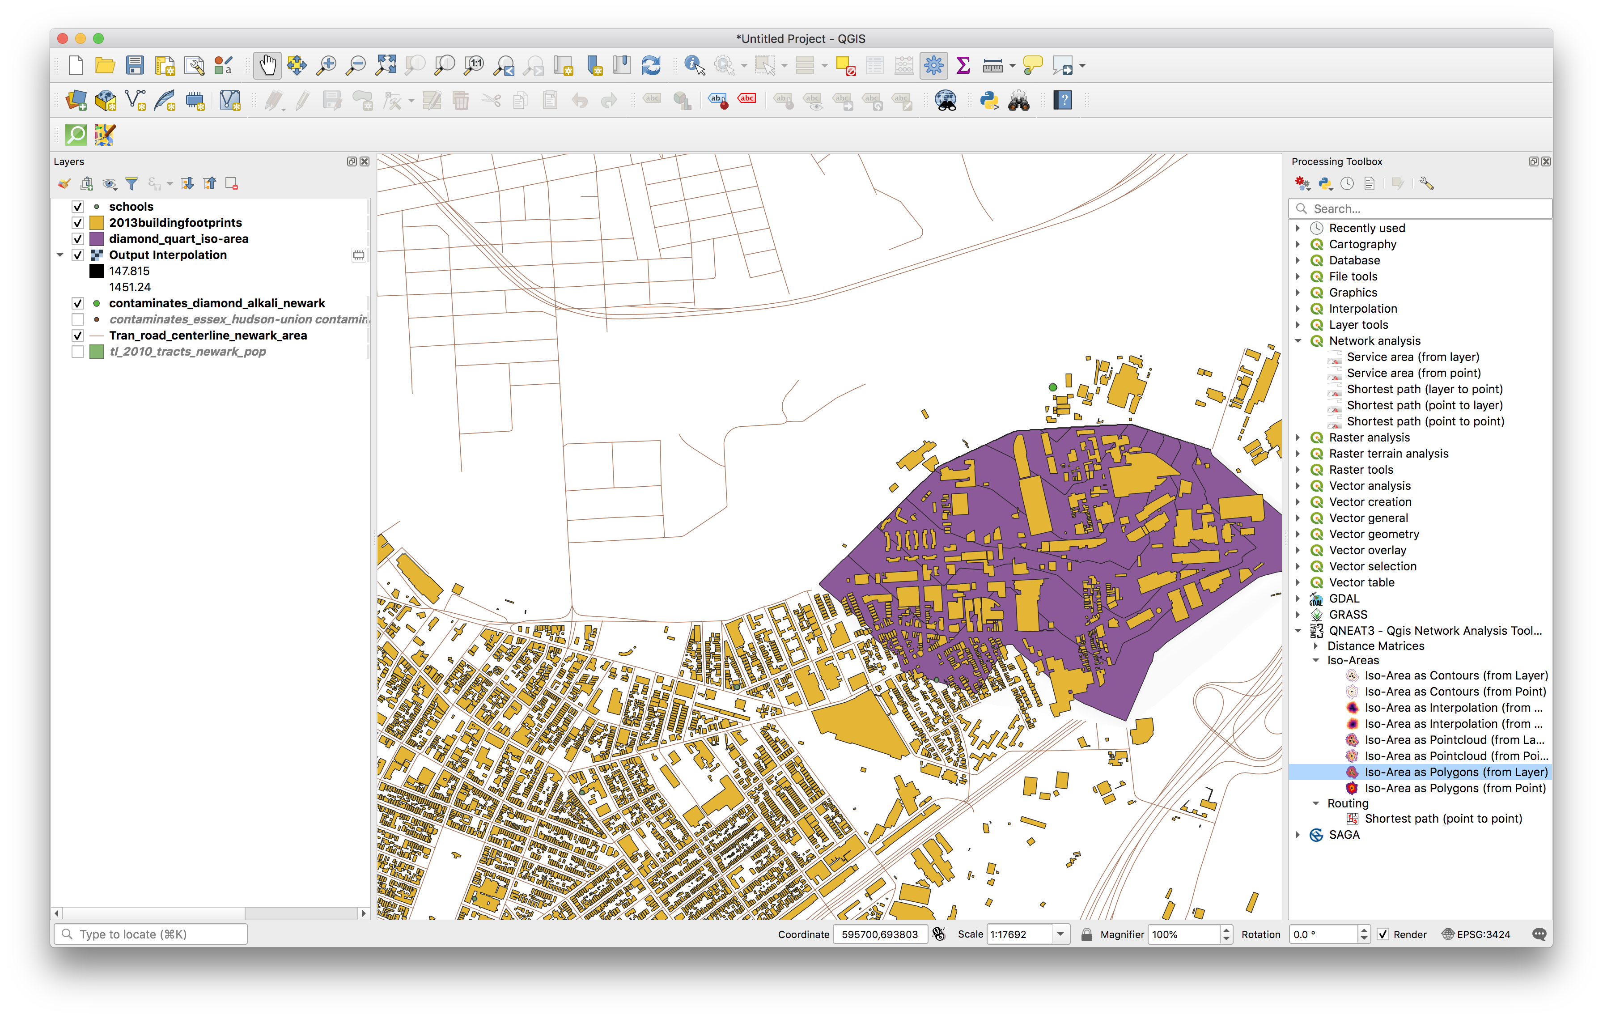
Task: Enable the tl_2010_tracts_newark_pop layer
Action: tap(78, 352)
